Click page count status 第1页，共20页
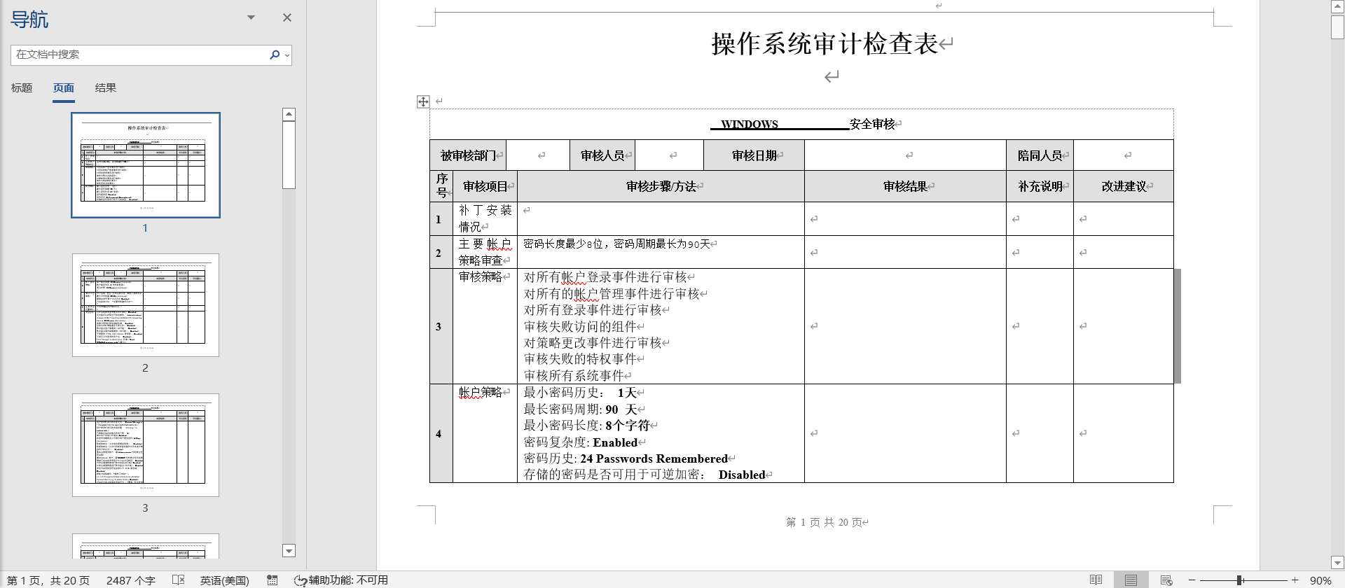 click(x=48, y=580)
